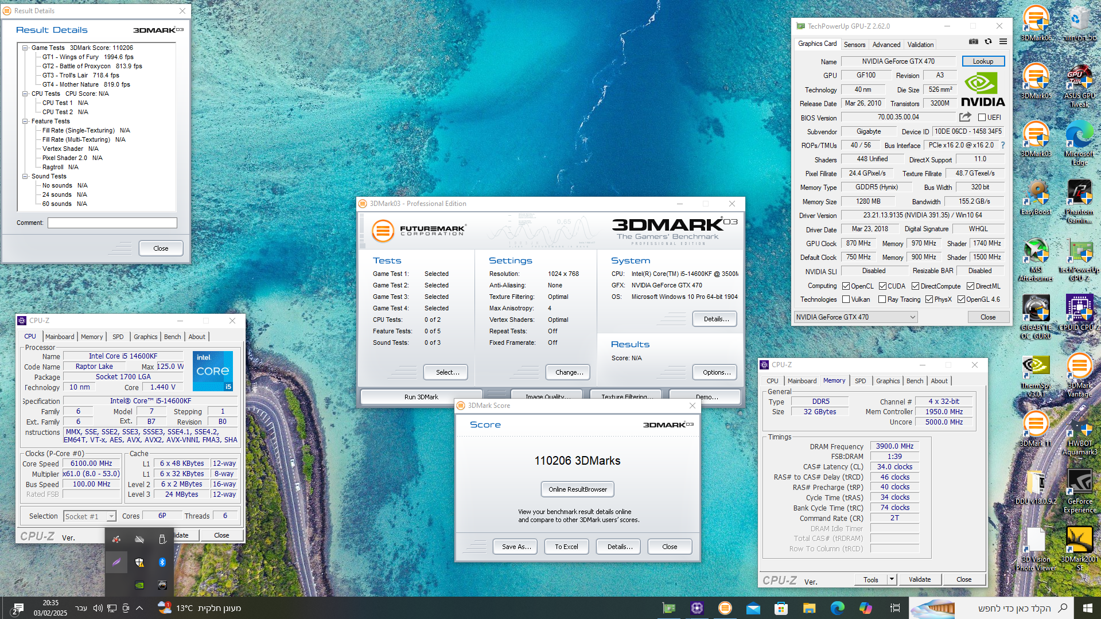Toggle the OpenCL checkbox in GPU-Z
The height and width of the screenshot is (619, 1101).
[846, 286]
